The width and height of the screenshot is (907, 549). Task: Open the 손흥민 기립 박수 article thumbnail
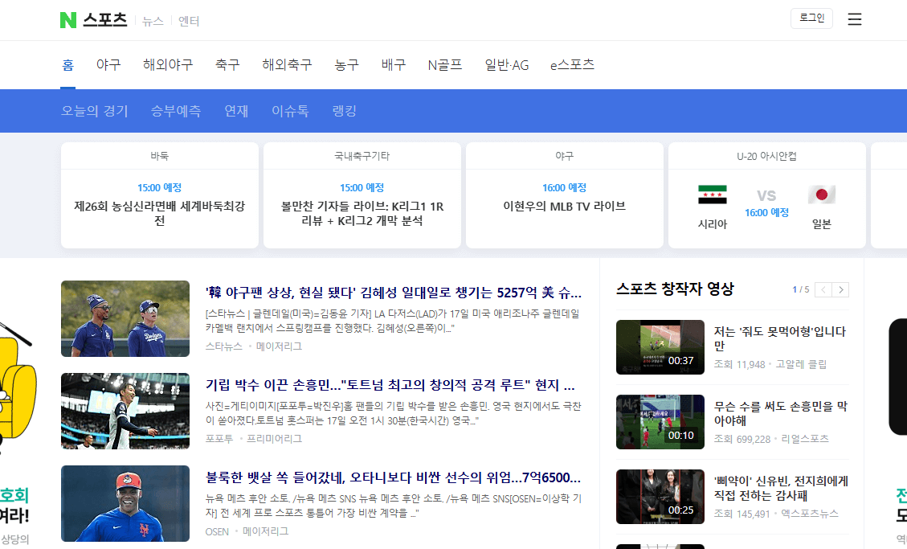[125, 412]
